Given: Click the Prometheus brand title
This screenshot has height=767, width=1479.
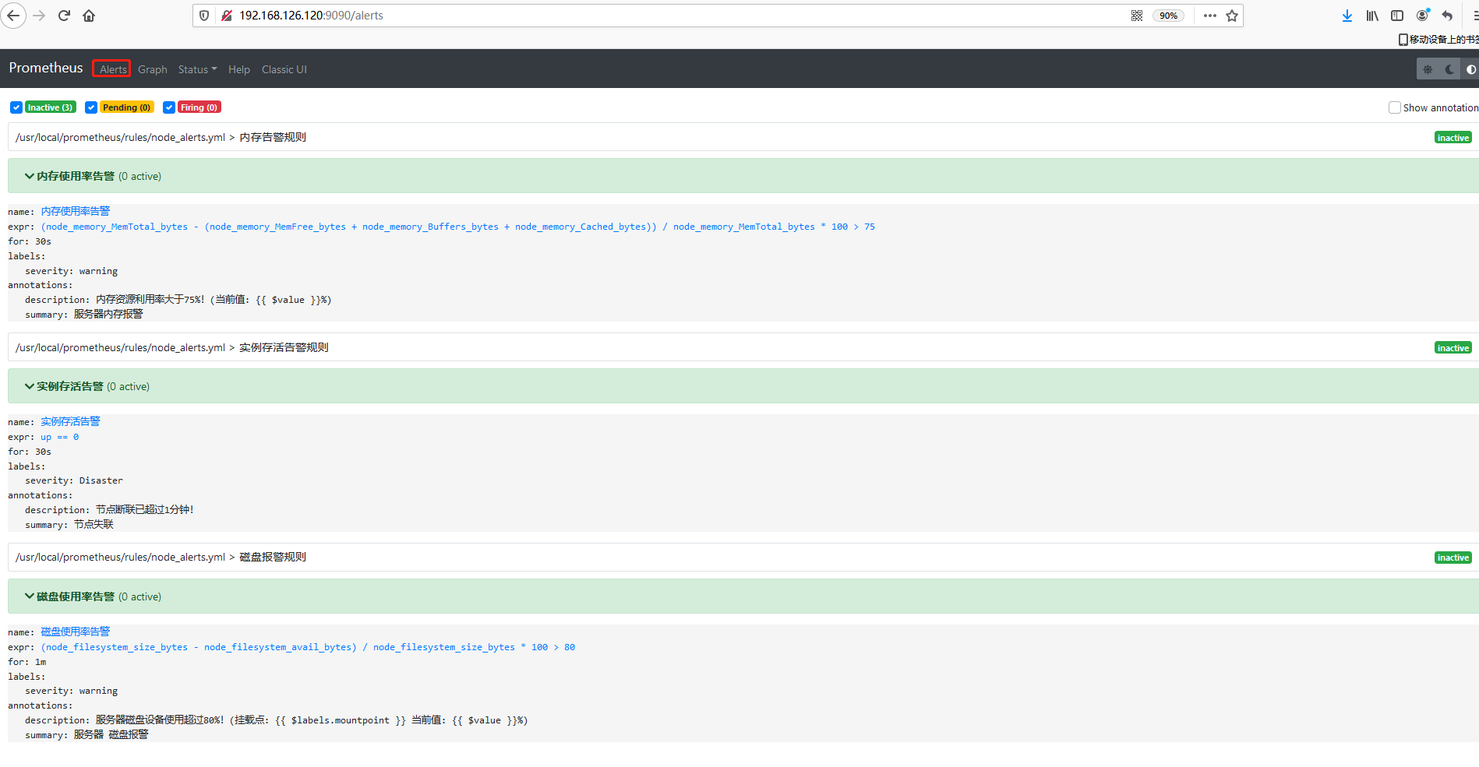Looking at the screenshot, I should 46,68.
